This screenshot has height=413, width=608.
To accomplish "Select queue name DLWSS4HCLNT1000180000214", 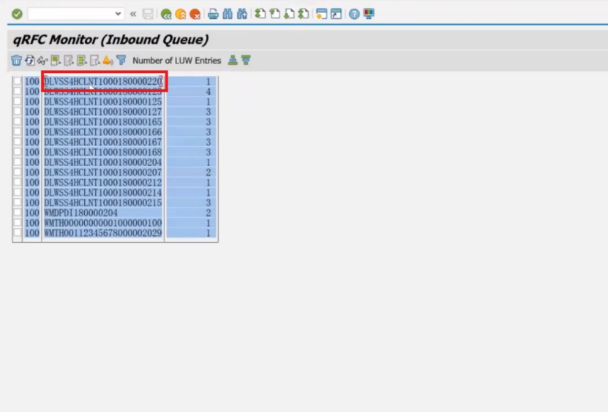I will coord(103,192).
